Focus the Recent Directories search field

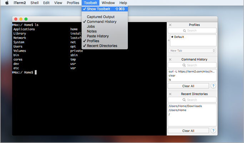coord(192,100)
